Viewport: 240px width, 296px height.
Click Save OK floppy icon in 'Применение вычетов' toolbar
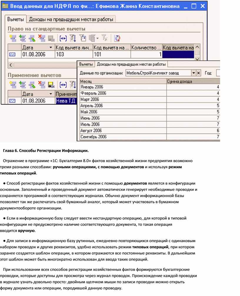[x=51, y=85]
